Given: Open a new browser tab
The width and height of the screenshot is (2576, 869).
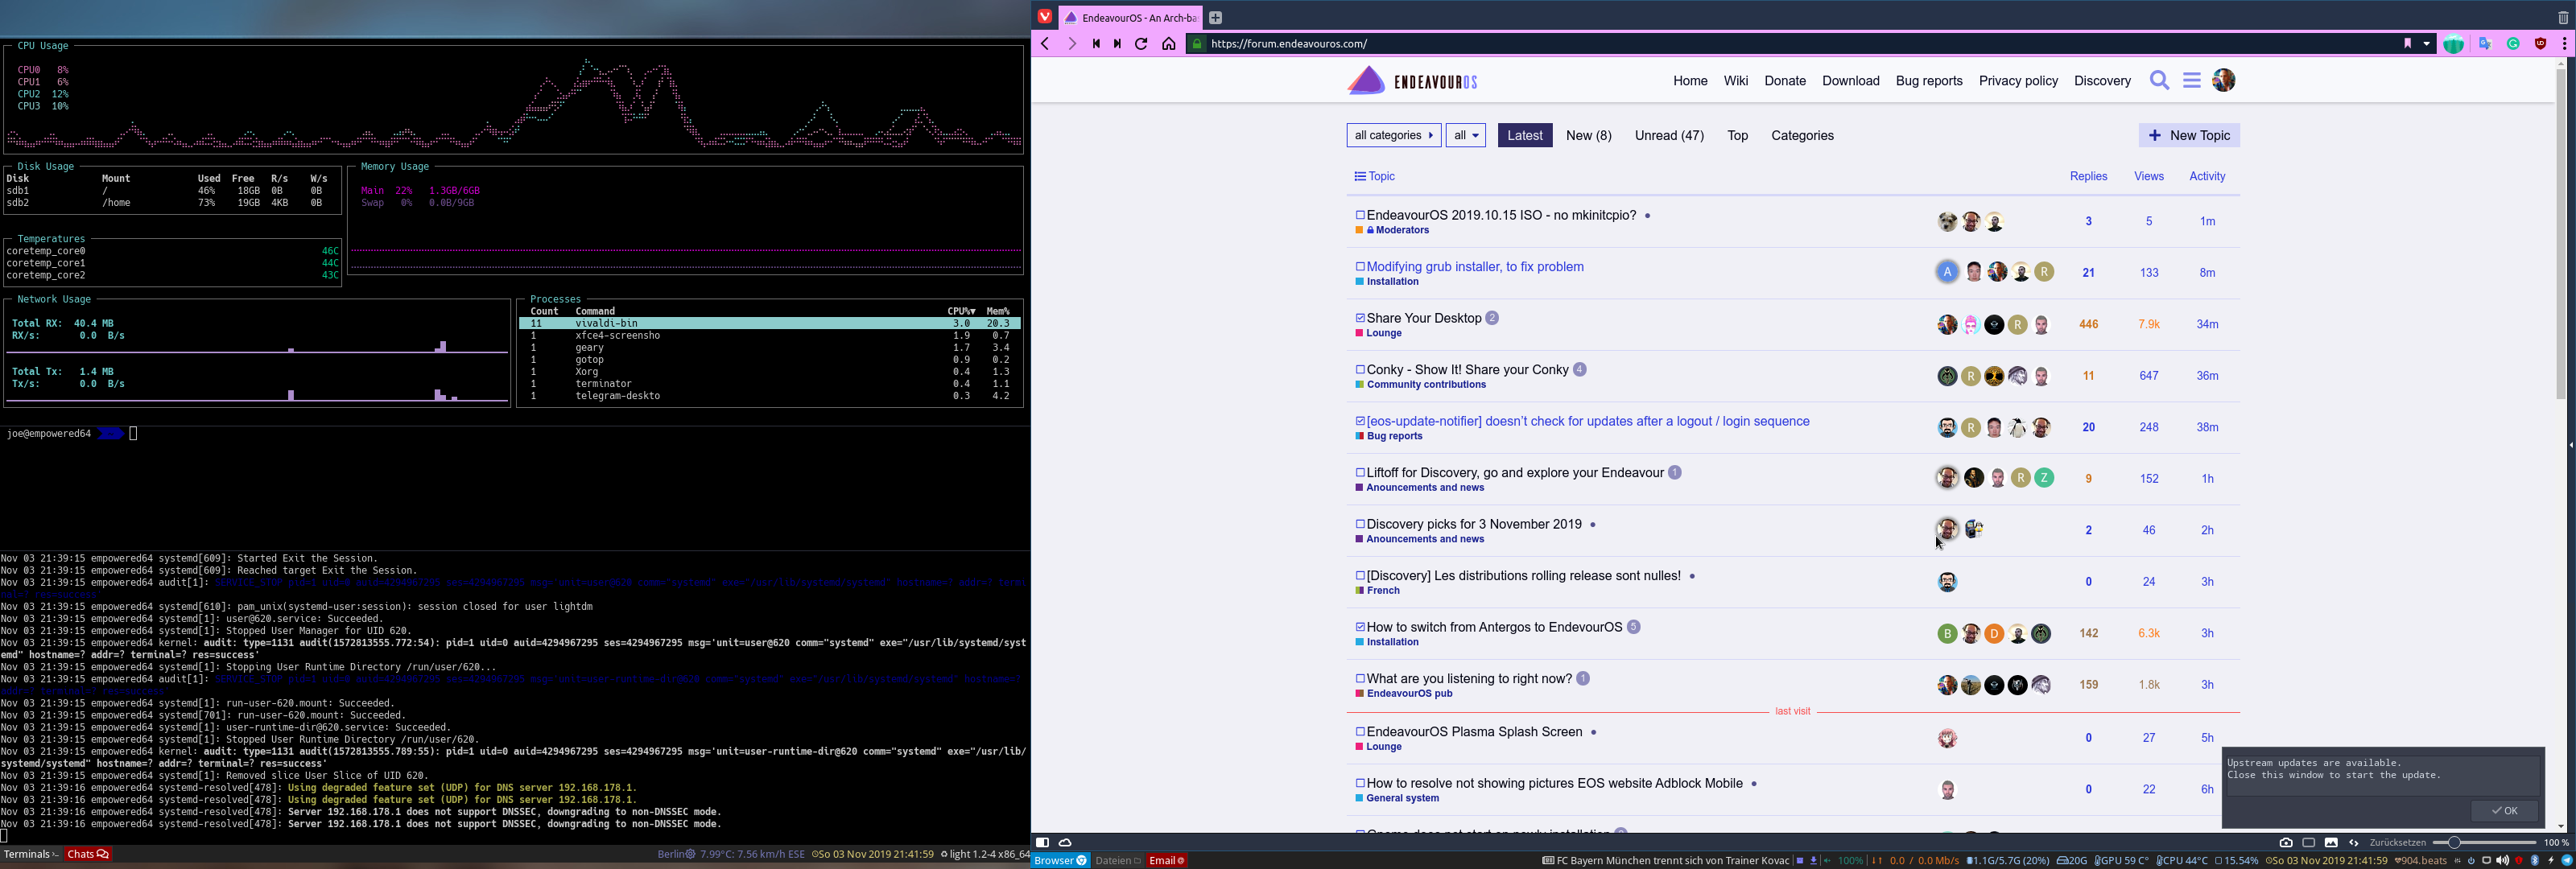Looking at the screenshot, I should click(1215, 17).
